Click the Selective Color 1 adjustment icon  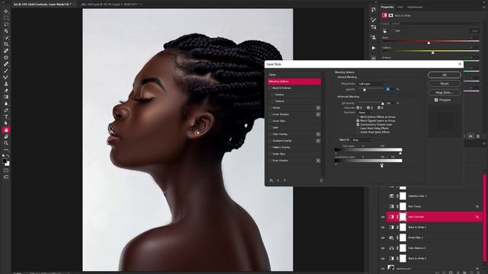(391, 196)
